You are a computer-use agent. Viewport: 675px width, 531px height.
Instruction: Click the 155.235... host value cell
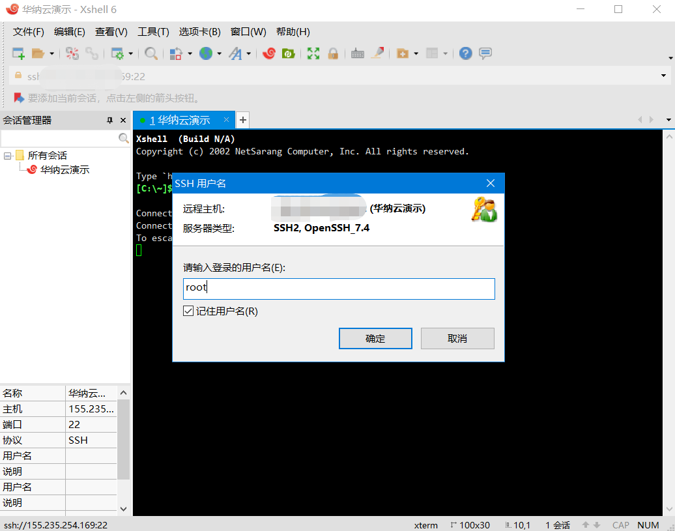click(91, 409)
